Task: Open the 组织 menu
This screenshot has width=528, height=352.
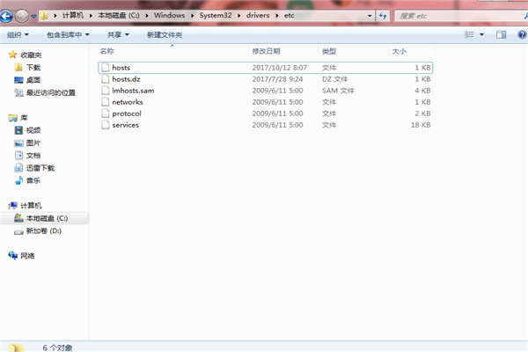Action: tap(18, 34)
